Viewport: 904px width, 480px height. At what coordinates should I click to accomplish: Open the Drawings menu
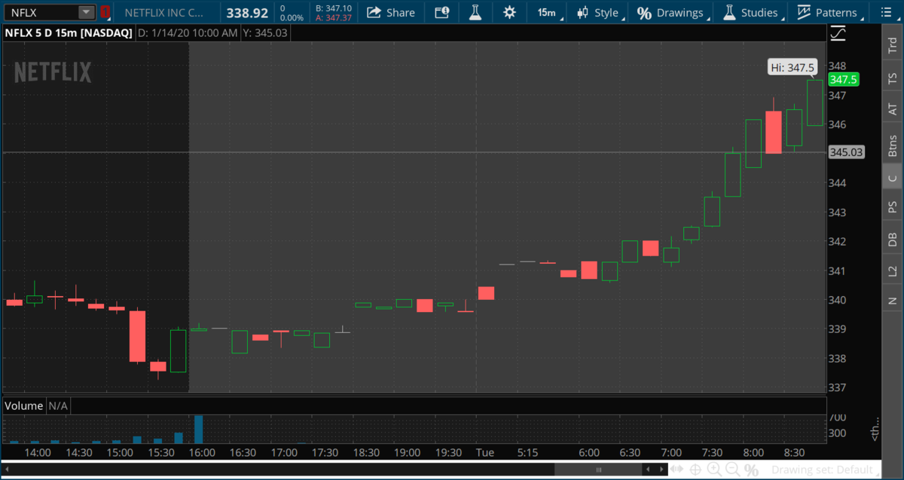pos(670,12)
